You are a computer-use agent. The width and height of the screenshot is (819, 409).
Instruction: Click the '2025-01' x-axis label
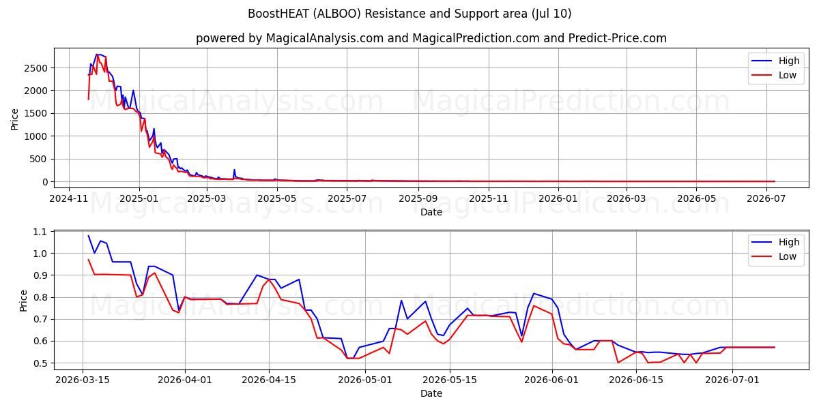pos(139,198)
